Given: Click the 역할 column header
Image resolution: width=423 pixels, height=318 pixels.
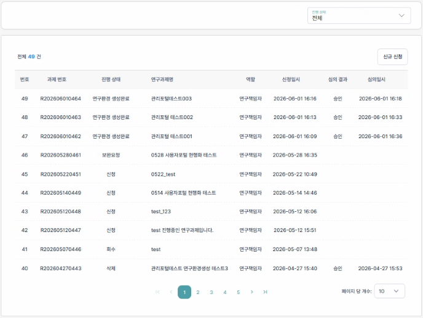Looking at the screenshot, I should pyautogui.click(x=250, y=79).
